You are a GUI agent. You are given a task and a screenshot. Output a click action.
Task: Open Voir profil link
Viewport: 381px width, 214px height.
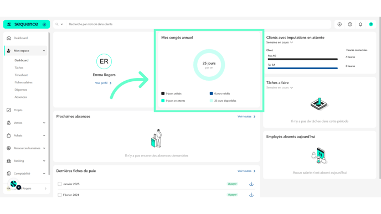click(x=103, y=83)
